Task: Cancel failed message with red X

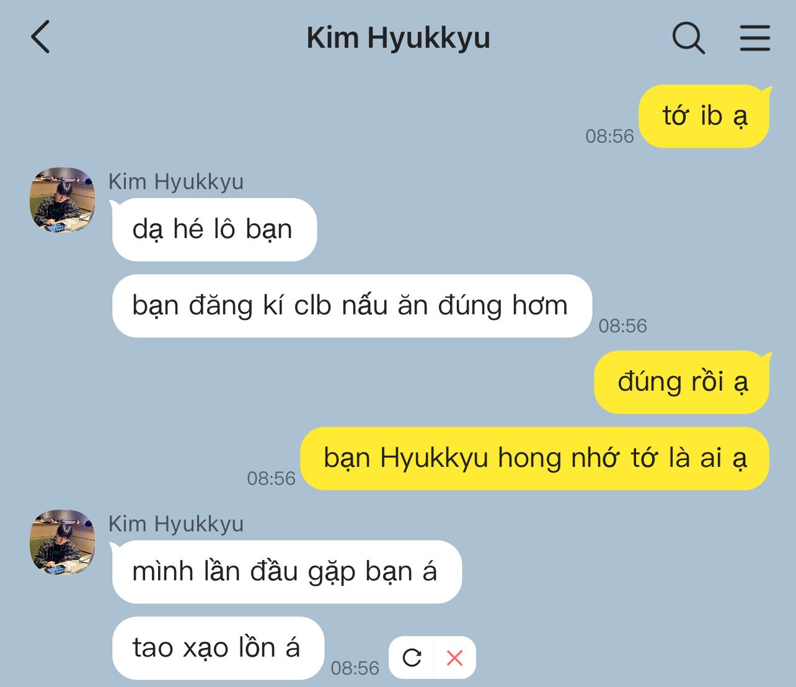Action: [455, 657]
